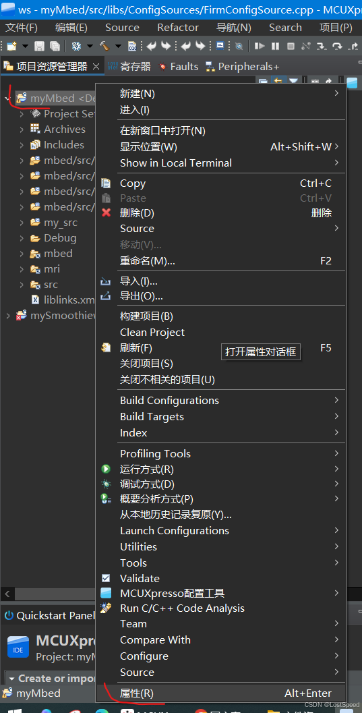Open the dropdown arrow beside the gear icon
Screen dimensions: 362x713
90,46
